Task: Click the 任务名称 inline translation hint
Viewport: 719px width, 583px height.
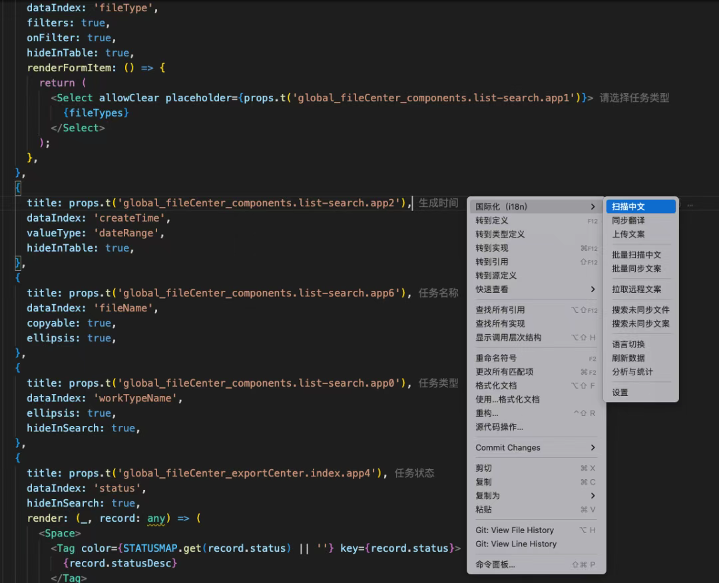Action: coord(438,293)
